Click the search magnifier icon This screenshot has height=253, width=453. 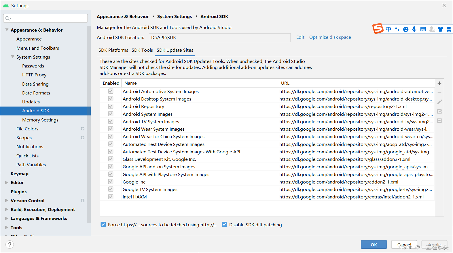8,18
